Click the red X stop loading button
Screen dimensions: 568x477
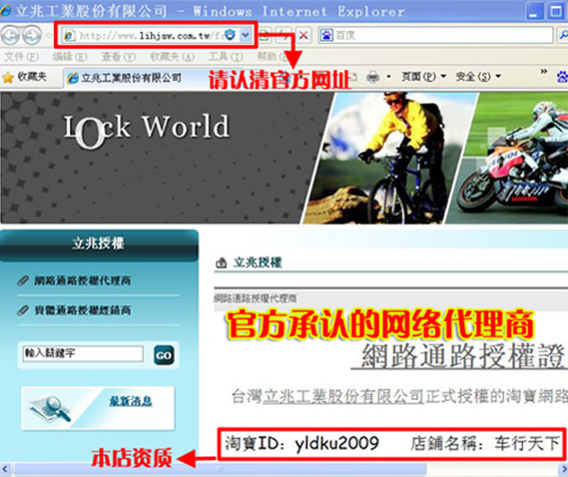point(304,36)
